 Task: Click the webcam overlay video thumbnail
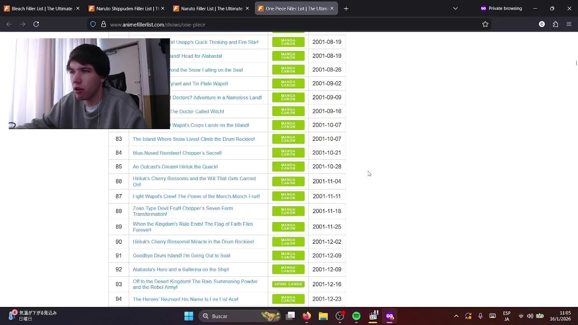click(89, 84)
